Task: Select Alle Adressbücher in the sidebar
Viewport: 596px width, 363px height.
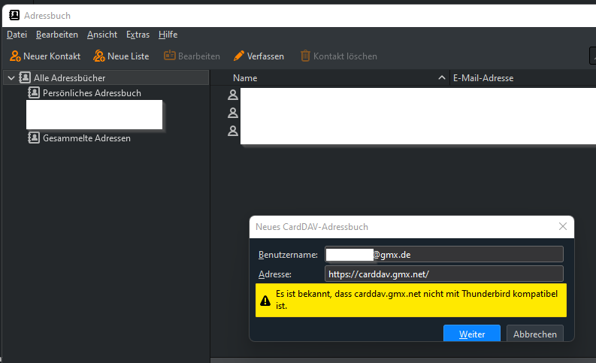Action: [106, 78]
